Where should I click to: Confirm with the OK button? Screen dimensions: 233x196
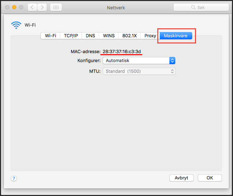point(210,178)
